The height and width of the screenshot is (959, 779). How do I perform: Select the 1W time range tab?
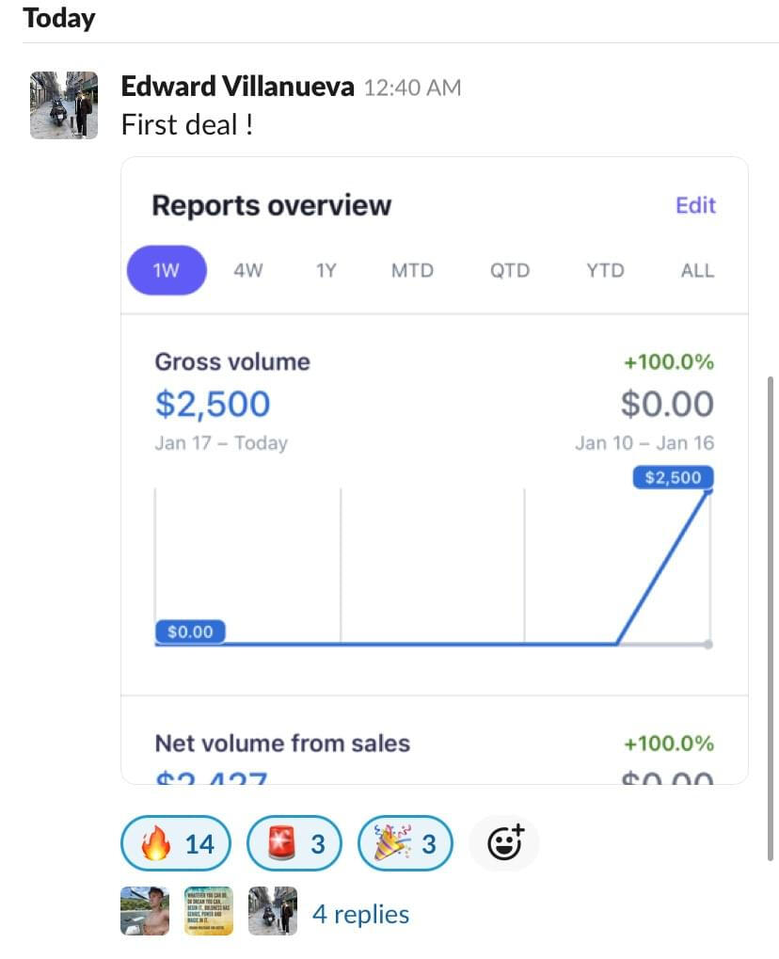167,271
